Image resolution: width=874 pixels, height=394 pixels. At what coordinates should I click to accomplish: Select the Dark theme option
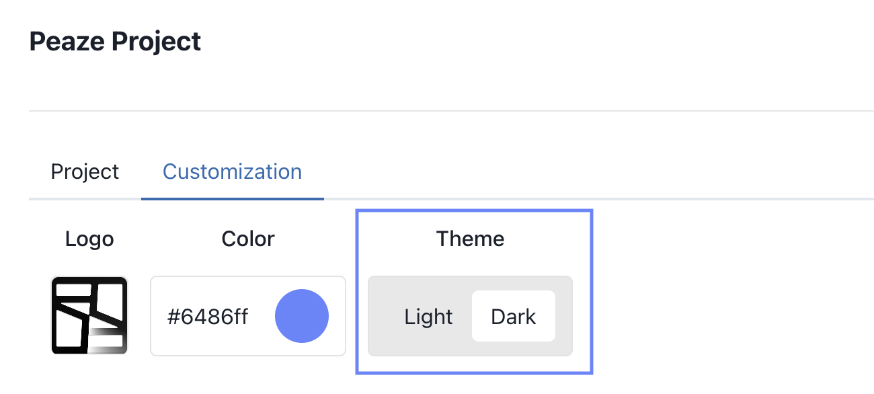(514, 317)
